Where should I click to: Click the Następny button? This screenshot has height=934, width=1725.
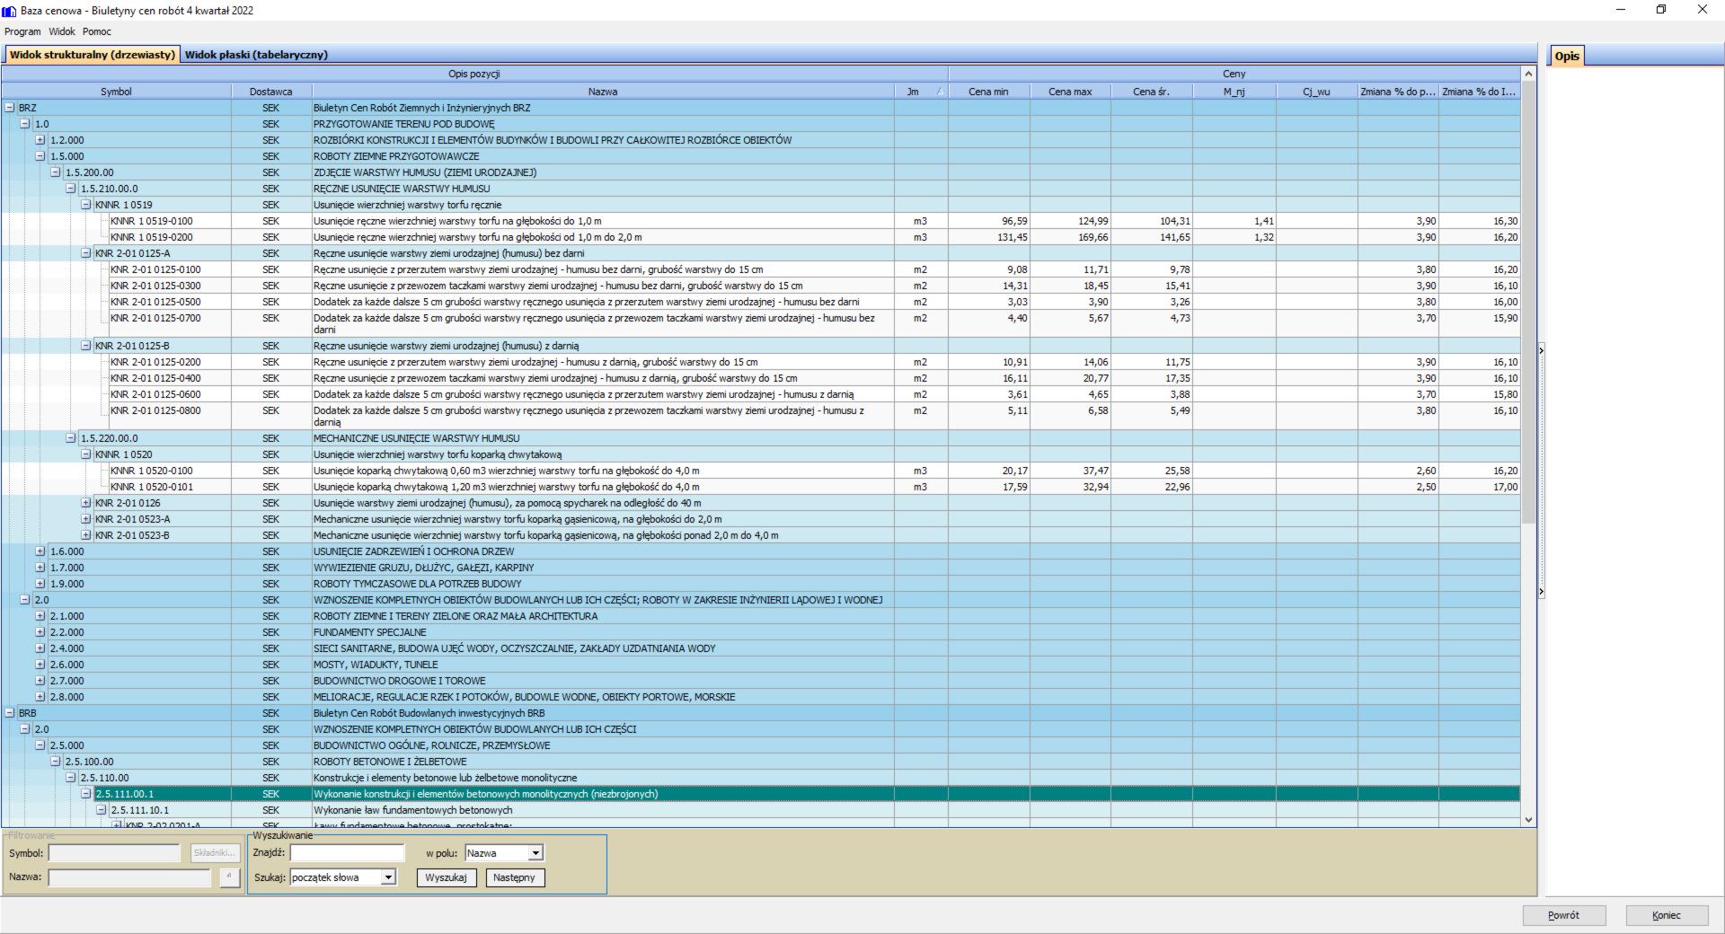(x=515, y=877)
